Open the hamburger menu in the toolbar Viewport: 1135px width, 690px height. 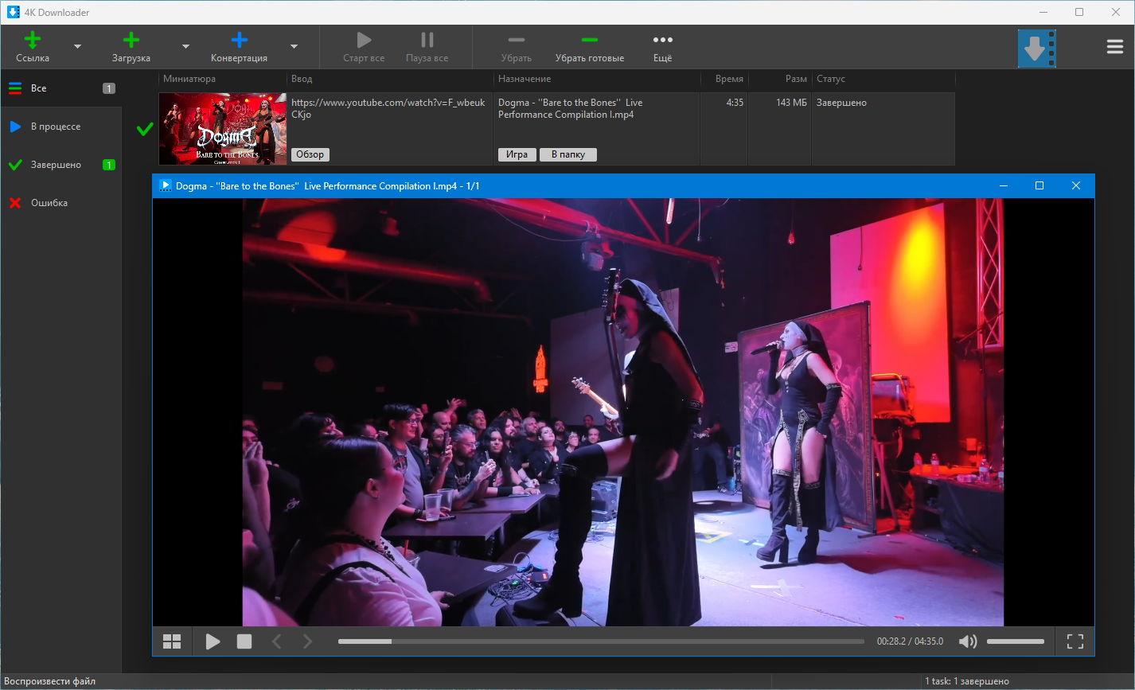coord(1114,47)
